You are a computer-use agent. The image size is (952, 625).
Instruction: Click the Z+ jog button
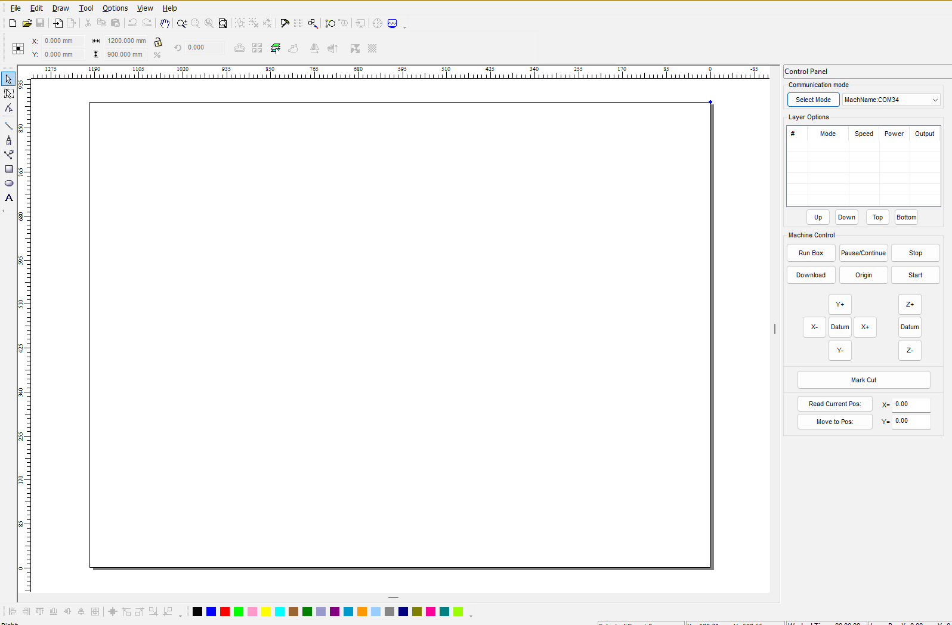910,304
